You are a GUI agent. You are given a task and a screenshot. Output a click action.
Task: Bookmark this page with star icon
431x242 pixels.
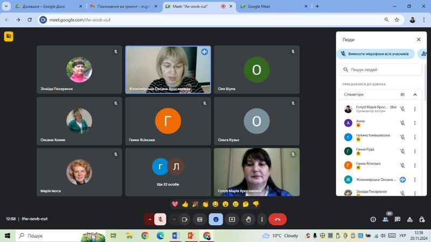click(x=397, y=20)
